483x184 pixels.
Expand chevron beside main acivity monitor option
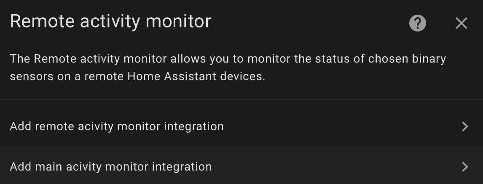click(x=465, y=167)
